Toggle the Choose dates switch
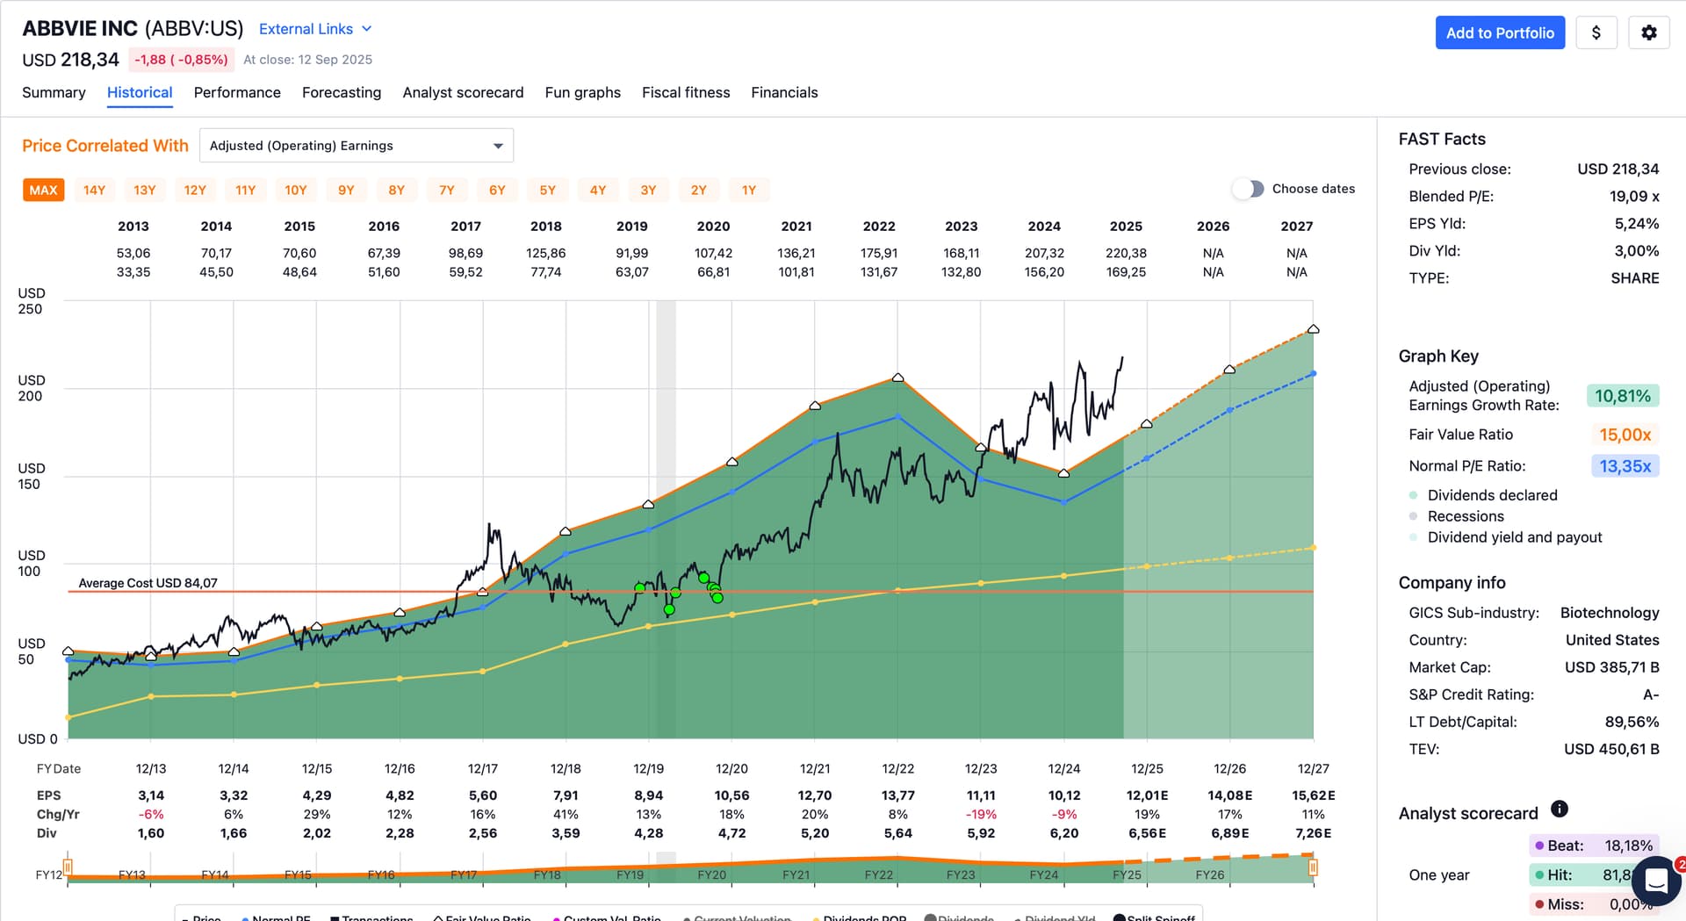 click(1248, 189)
